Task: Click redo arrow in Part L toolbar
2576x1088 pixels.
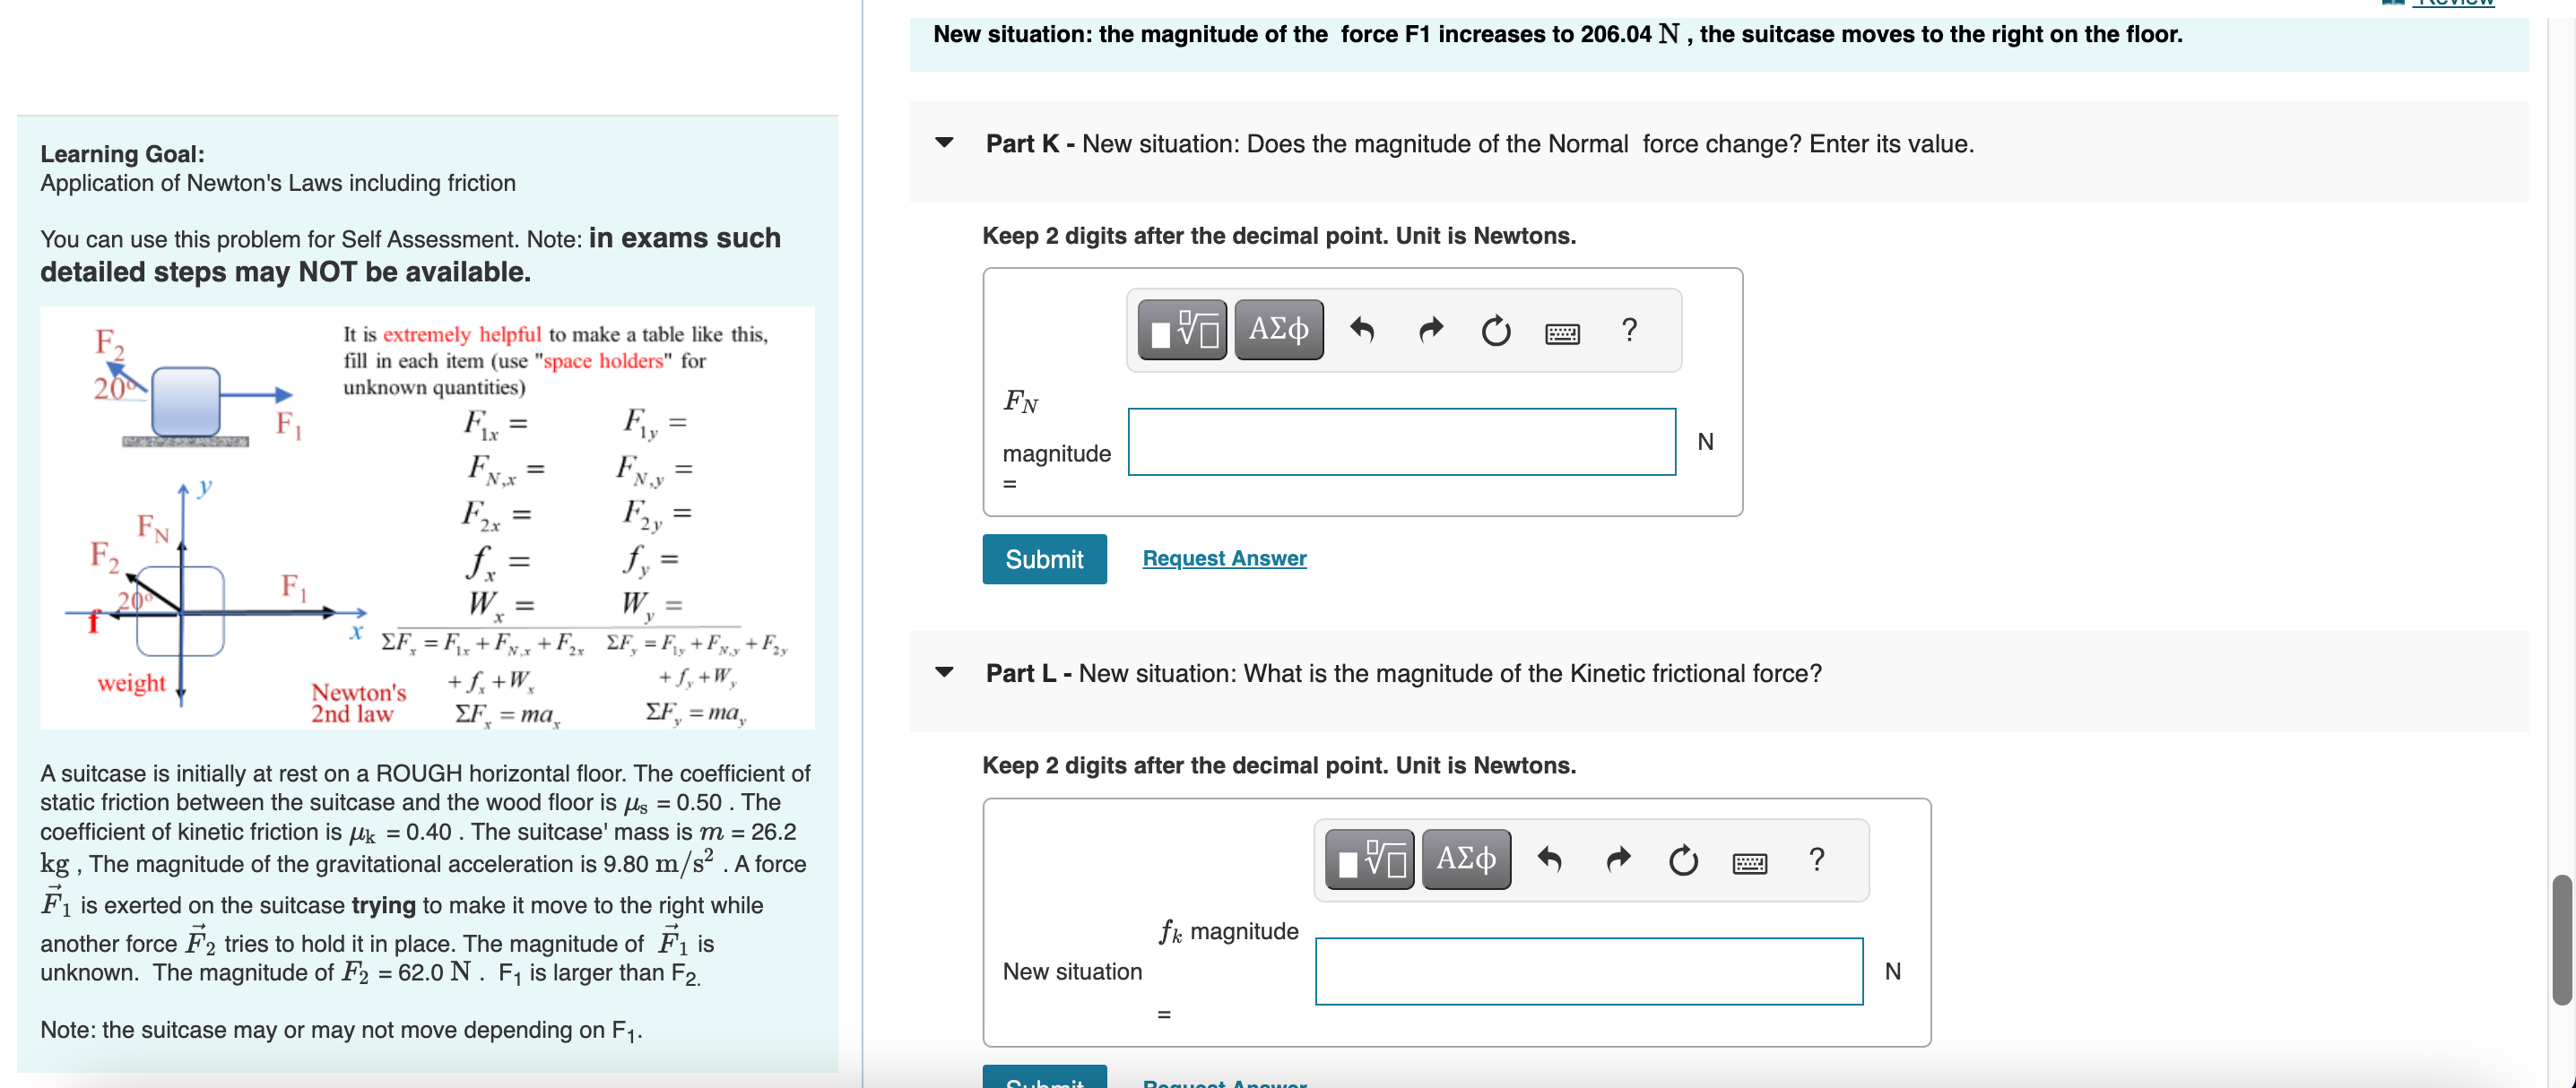Action: (1618, 859)
